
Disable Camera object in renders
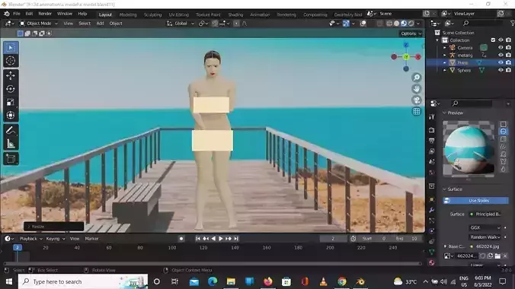tap(508, 48)
